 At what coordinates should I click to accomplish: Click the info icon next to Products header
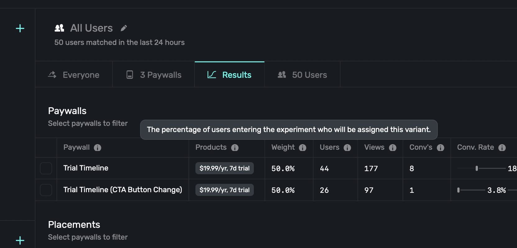point(235,148)
